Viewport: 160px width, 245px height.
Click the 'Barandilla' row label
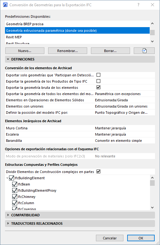[x=14, y=141]
